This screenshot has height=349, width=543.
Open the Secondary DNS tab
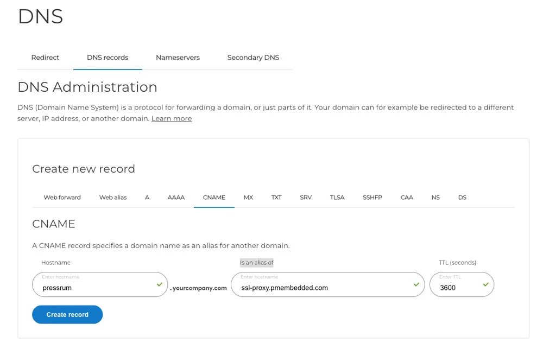click(x=253, y=58)
